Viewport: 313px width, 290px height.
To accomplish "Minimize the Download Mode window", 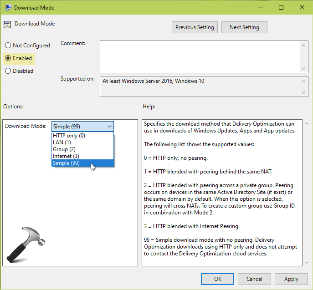I will click(x=260, y=8).
